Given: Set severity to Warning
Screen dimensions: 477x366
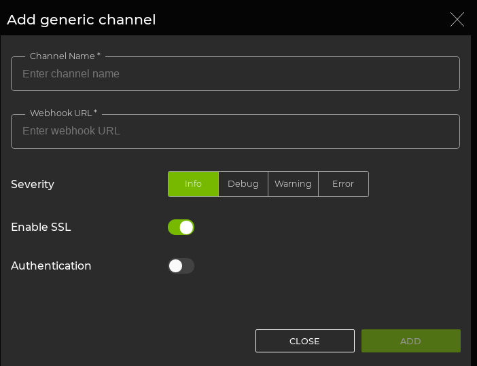Looking at the screenshot, I should (293, 184).
